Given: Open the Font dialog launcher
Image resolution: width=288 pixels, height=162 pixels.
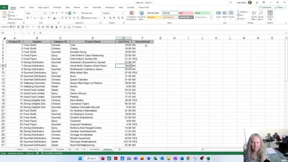Looking at the screenshot, I should point(58,23).
